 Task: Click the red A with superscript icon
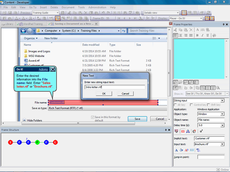pyautogui.click(x=187, y=150)
